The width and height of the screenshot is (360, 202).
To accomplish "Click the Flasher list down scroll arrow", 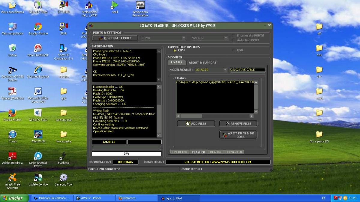I will [256, 112].
